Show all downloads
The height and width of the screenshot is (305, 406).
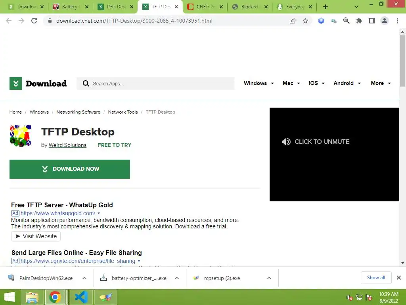point(376,278)
